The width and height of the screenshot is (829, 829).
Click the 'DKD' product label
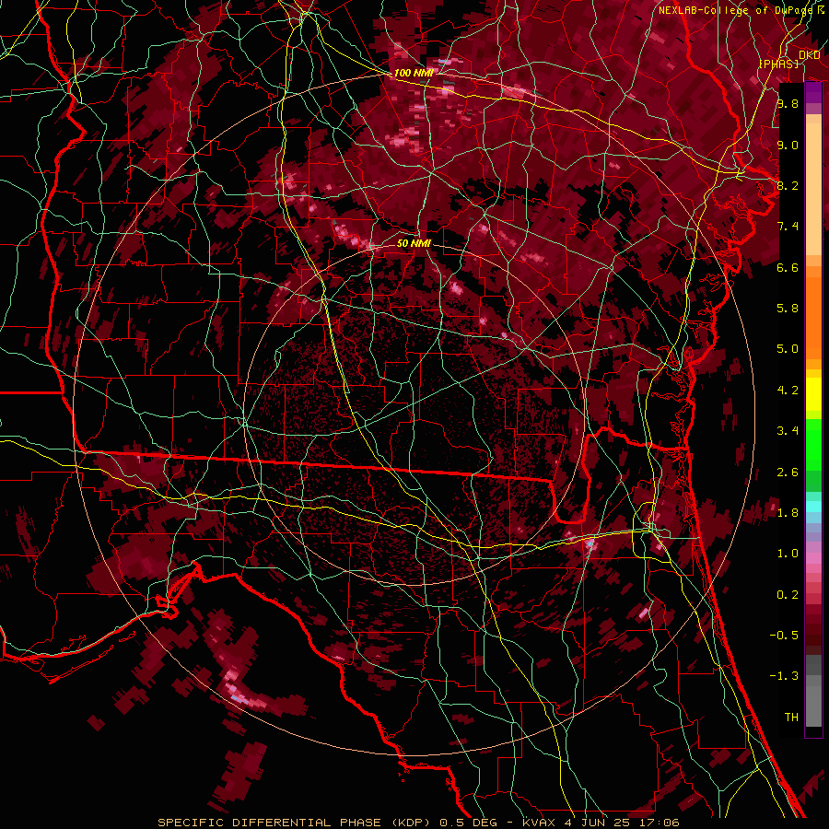[810, 55]
